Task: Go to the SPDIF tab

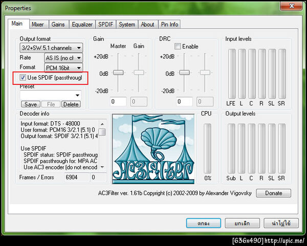Action: [106, 24]
